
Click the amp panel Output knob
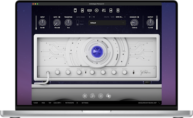(x=124, y=72)
